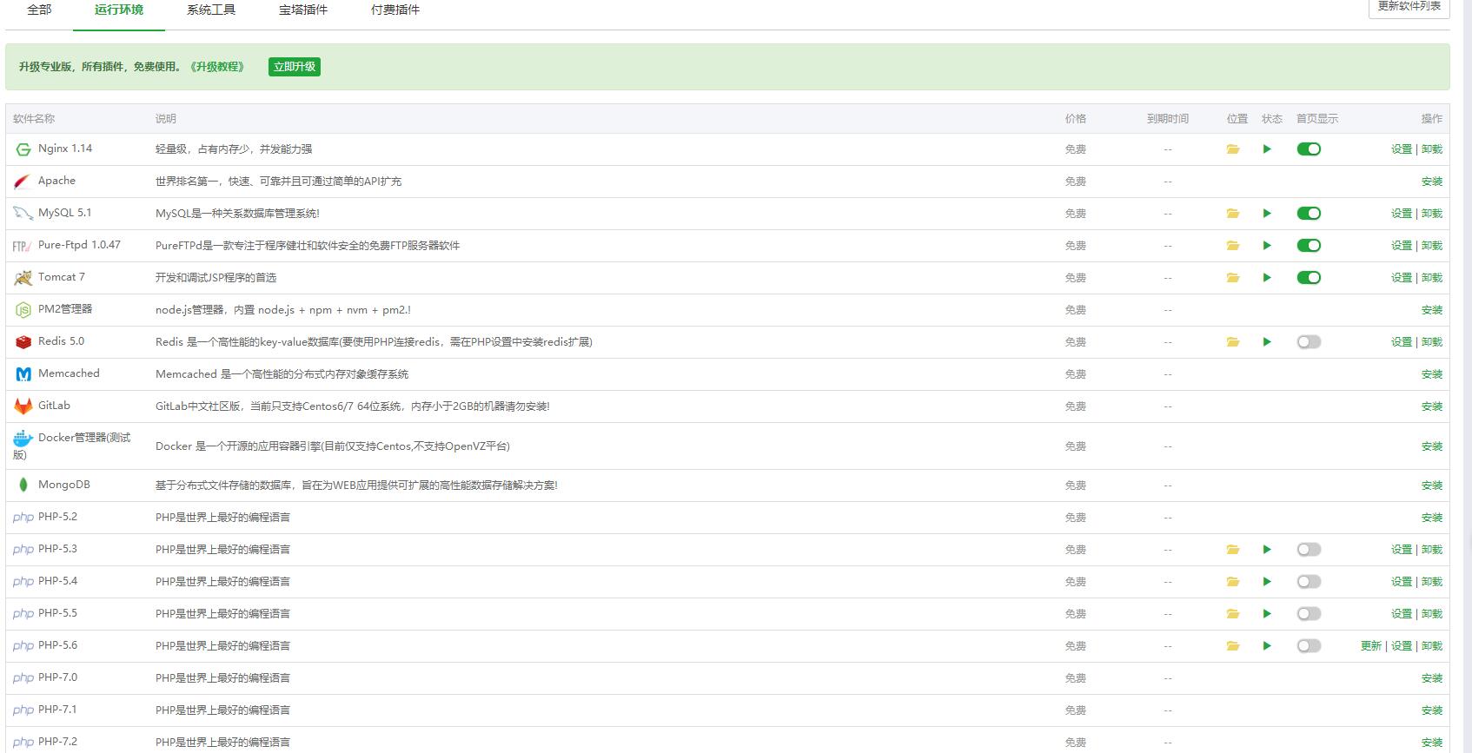Click the PHP-7.1 software name
This screenshot has width=1472, height=753.
point(57,710)
